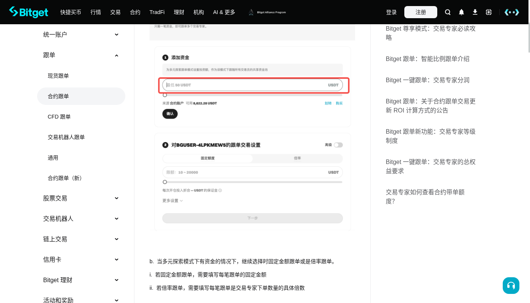The width and height of the screenshot is (530, 303).
Task: Open 合约 in top menu
Action: [135, 12]
